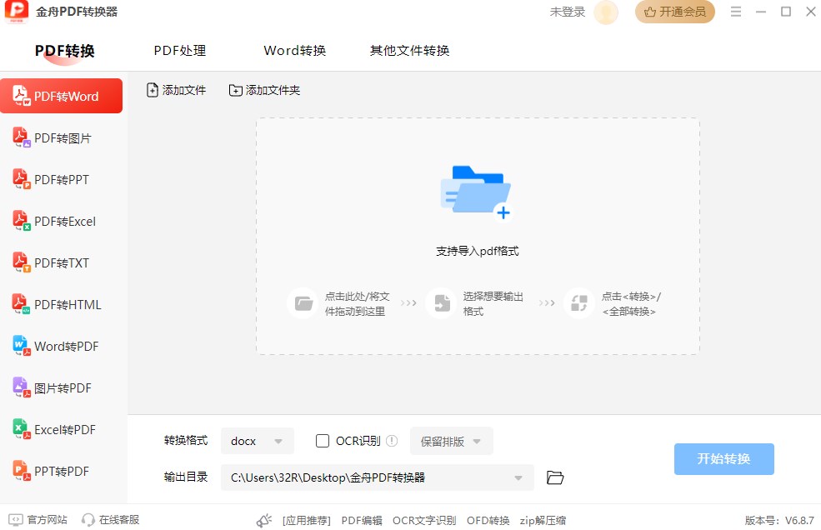Switch to the PDF处理 tab

(x=178, y=50)
